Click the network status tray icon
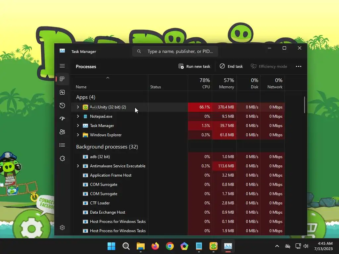The width and height of the screenshot is (339, 254). 298,246
